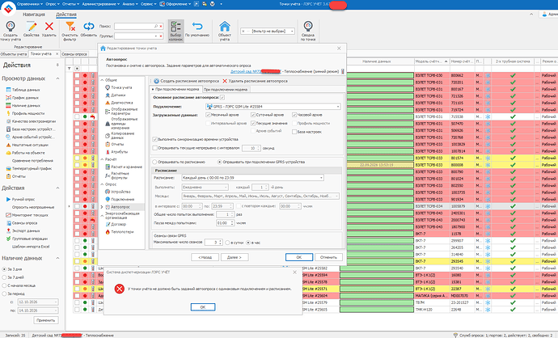Confirm the error message with OK
The height and width of the screenshot is (338, 558).
click(203, 307)
